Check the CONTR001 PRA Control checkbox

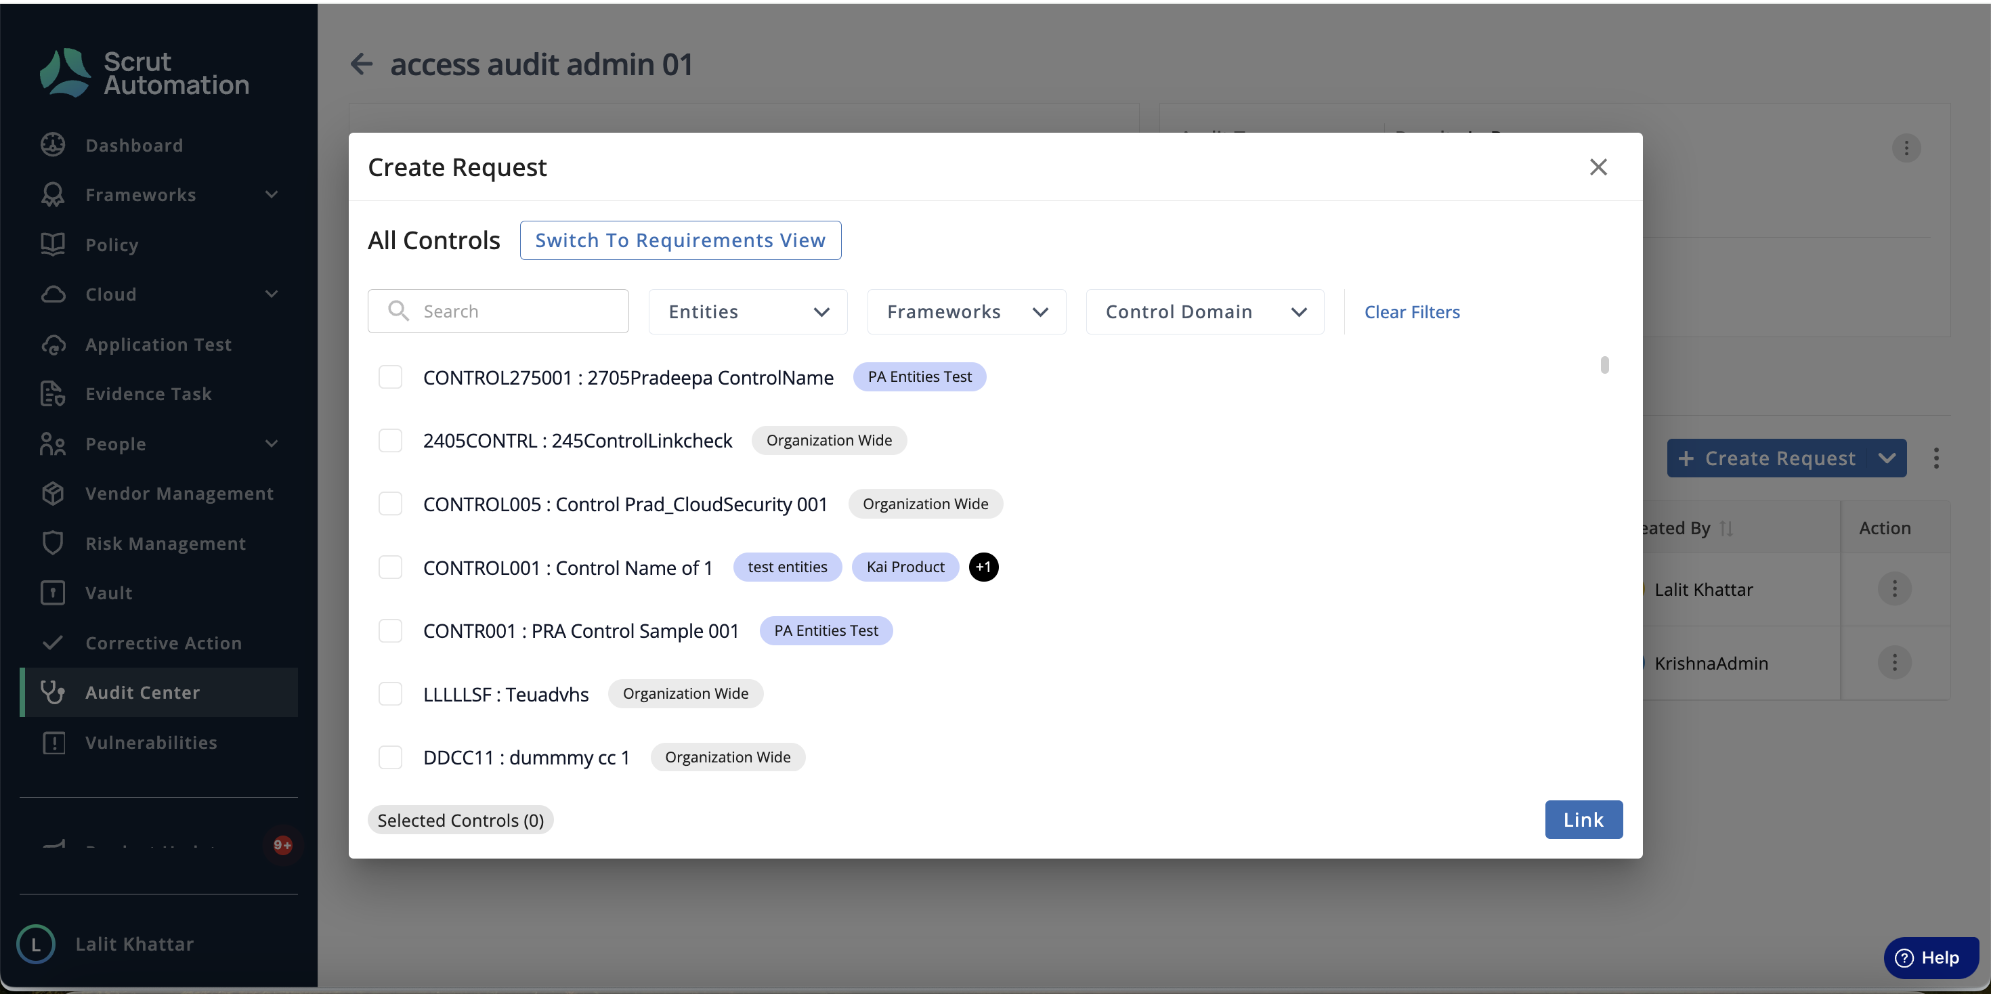390,630
